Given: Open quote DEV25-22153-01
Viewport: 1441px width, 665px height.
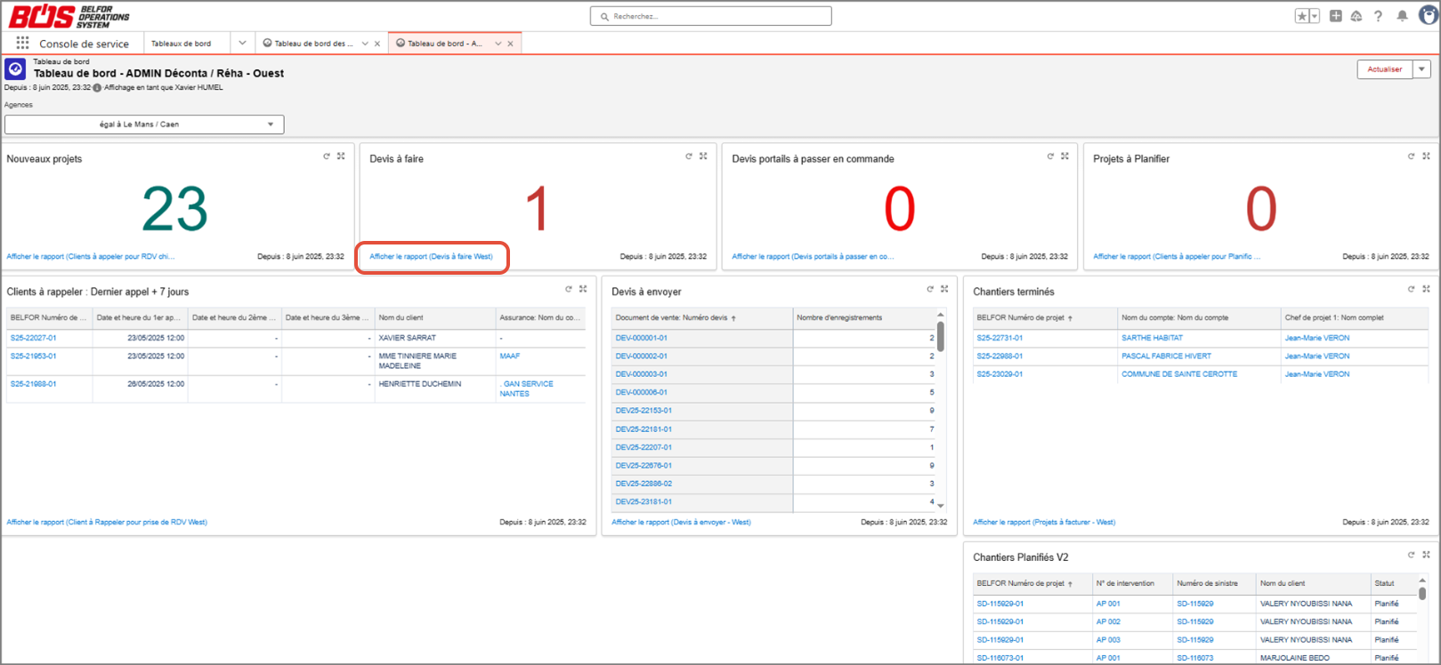Looking at the screenshot, I should click(644, 411).
